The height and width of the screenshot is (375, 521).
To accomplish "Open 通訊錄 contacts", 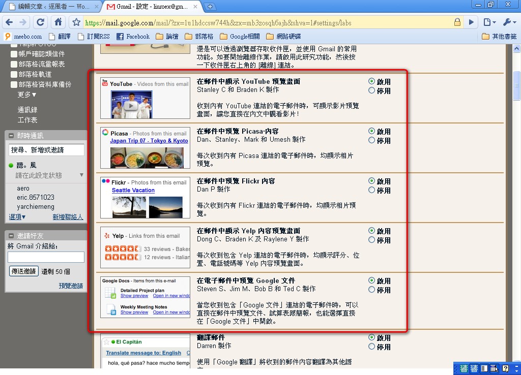I will click(x=27, y=110).
